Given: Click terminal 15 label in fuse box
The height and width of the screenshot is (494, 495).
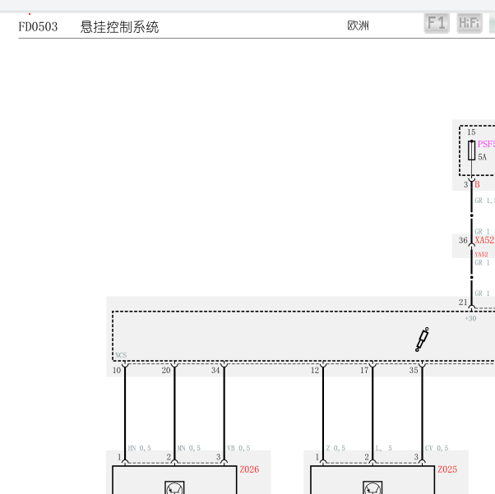Looking at the screenshot, I should pyautogui.click(x=471, y=132).
